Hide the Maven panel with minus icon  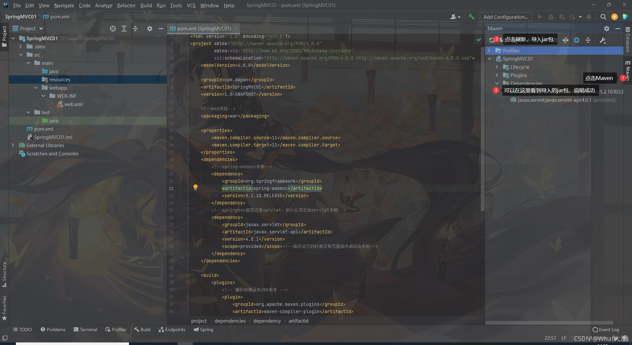(x=618, y=29)
